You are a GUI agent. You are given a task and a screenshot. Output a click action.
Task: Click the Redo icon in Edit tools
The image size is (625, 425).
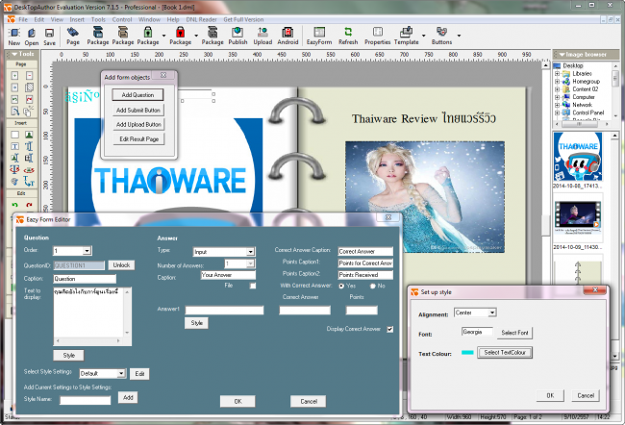[29, 205]
